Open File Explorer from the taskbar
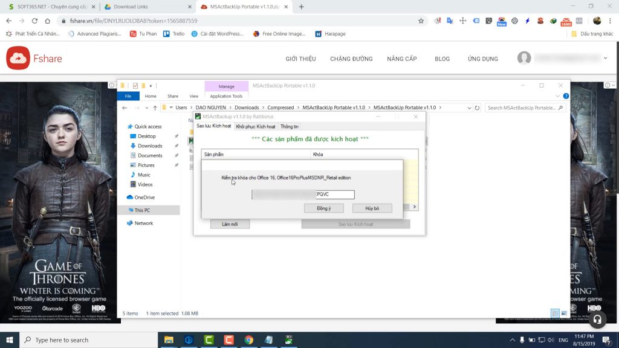This screenshot has width=619, height=348. (169, 340)
